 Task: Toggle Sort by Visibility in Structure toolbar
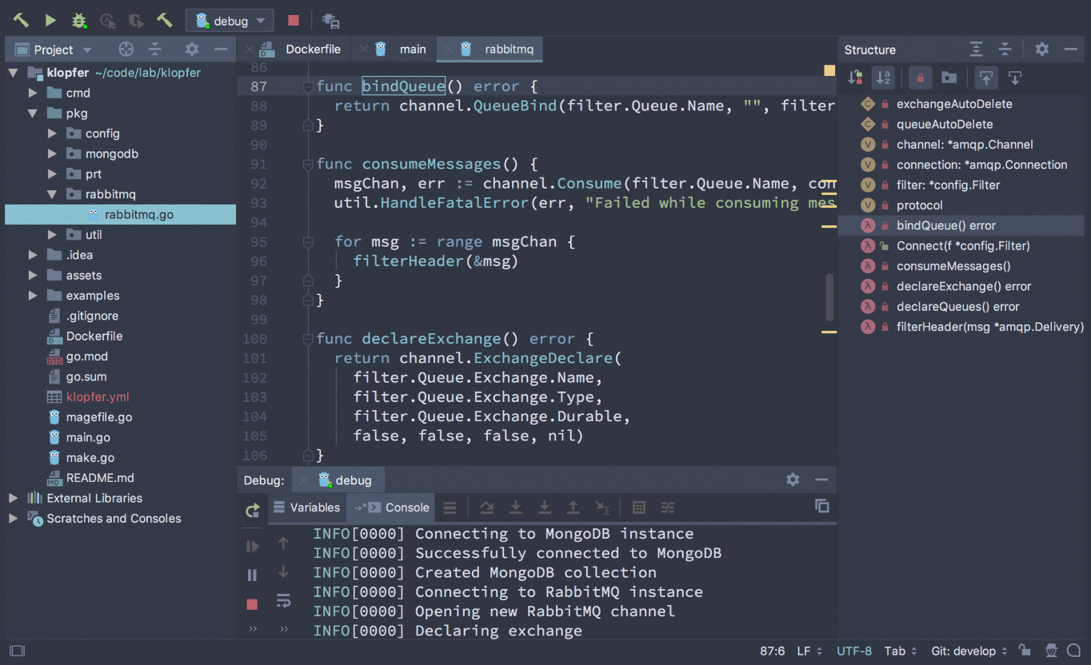tap(855, 78)
